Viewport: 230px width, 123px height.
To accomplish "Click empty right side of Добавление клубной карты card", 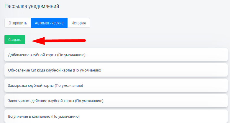I will [177, 55].
